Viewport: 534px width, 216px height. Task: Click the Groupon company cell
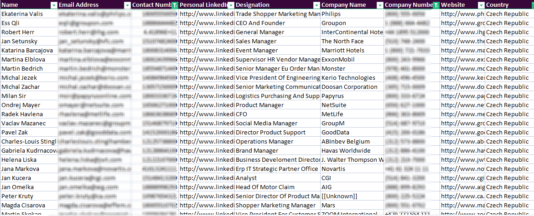[x=352, y=23]
